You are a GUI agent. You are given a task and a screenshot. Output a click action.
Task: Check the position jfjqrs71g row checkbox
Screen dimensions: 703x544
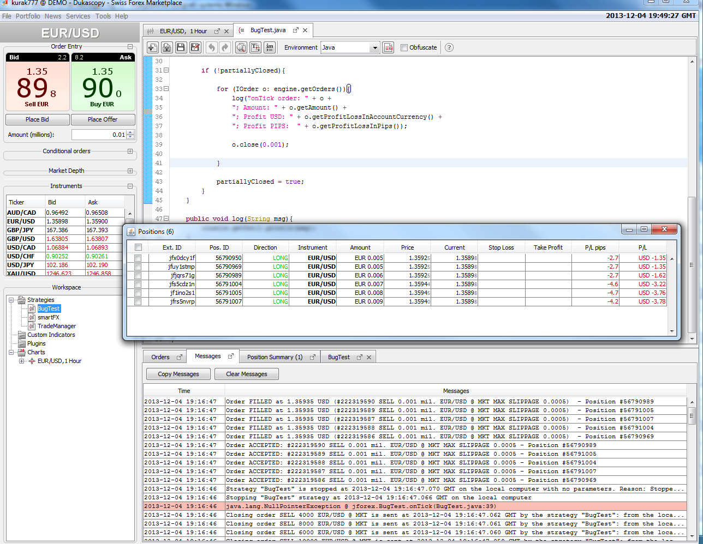[138, 275]
